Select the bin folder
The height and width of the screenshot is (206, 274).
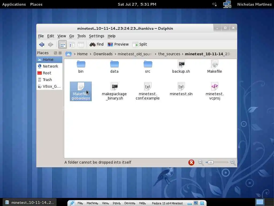[x=81, y=67]
